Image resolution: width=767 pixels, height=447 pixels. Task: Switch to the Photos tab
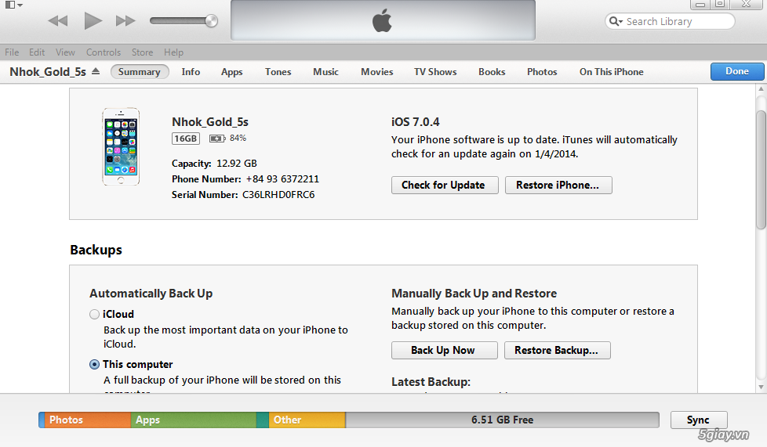[x=542, y=72]
